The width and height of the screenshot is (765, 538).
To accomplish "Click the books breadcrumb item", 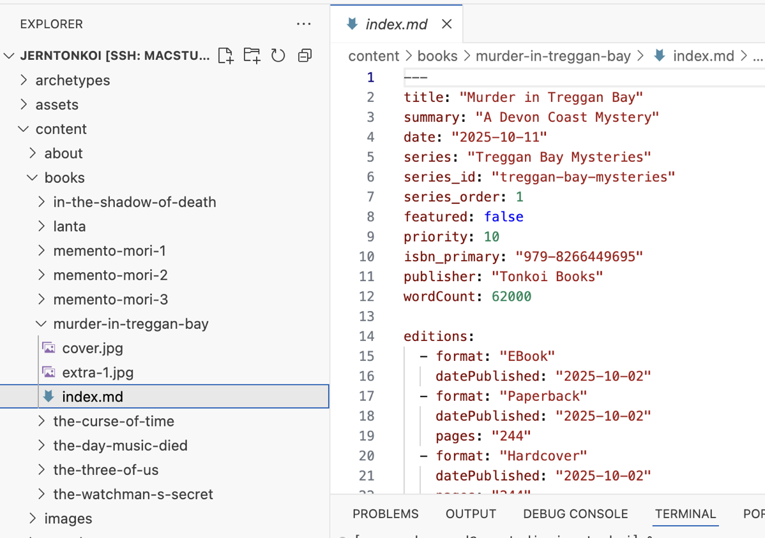I will (x=437, y=55).
